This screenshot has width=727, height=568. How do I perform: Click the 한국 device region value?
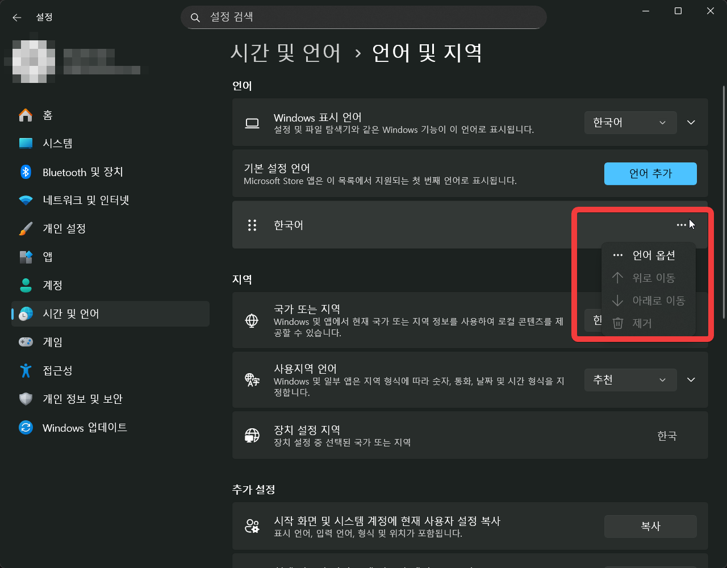(x=667, y=436)
